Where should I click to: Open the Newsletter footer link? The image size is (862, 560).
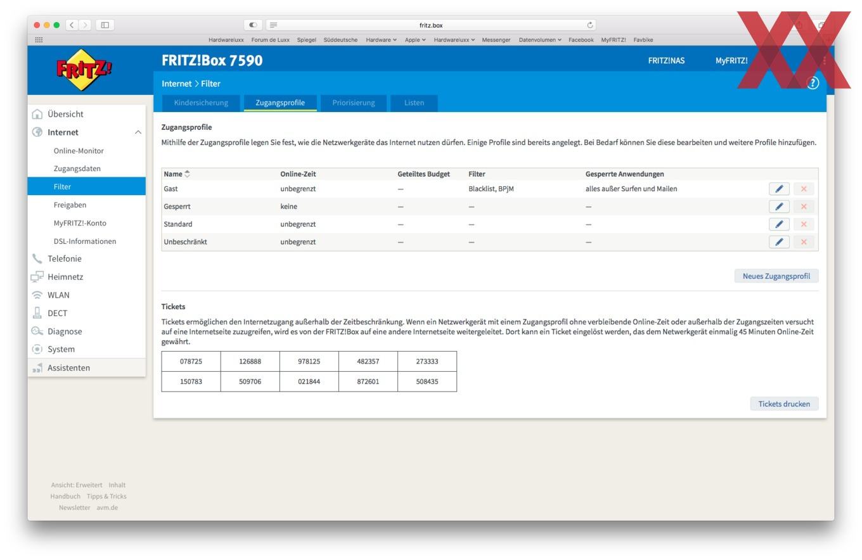[x=74, y=508]
